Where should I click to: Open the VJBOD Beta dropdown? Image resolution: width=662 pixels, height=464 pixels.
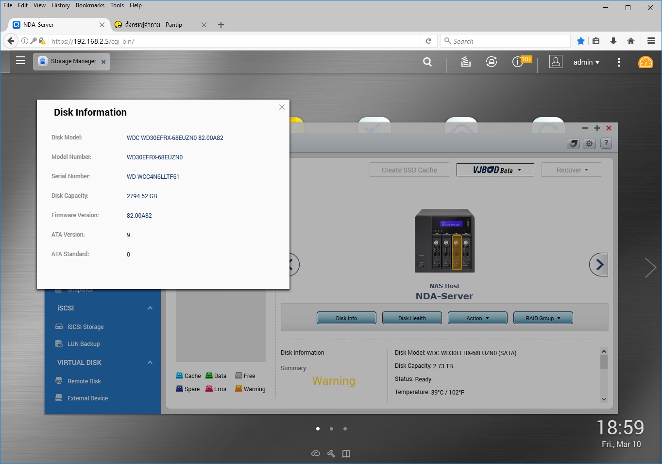[x=495, y=170]
